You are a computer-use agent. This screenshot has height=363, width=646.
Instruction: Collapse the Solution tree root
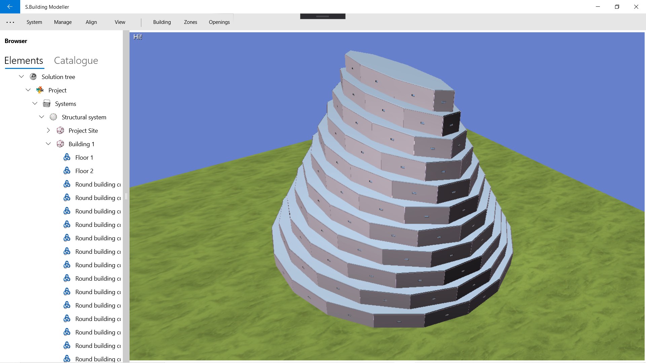[21, 77]
